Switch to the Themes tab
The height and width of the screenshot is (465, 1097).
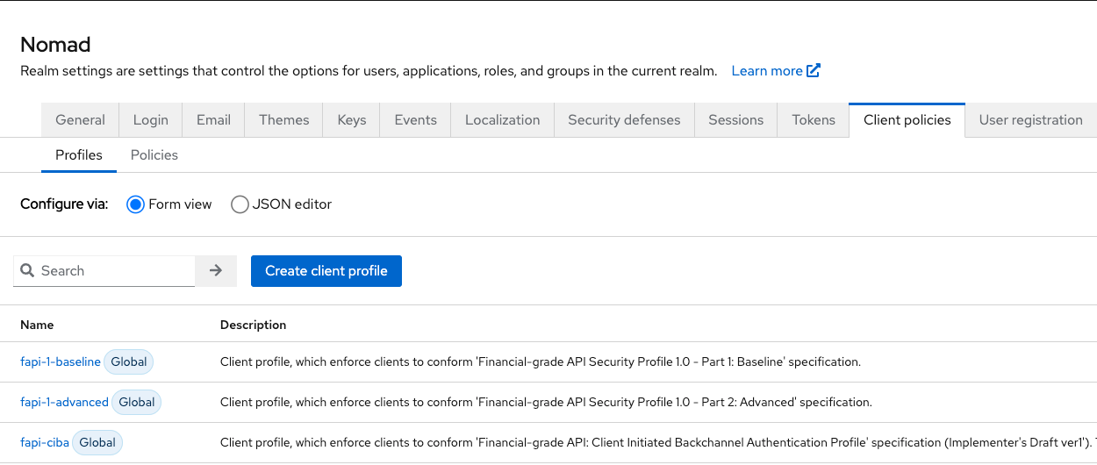(284, 120)
